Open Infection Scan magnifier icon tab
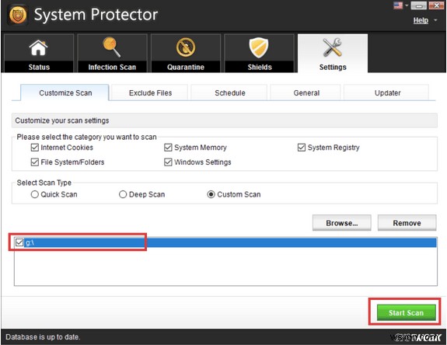Viewport: 447px width, 345px height. pos(112,54)
